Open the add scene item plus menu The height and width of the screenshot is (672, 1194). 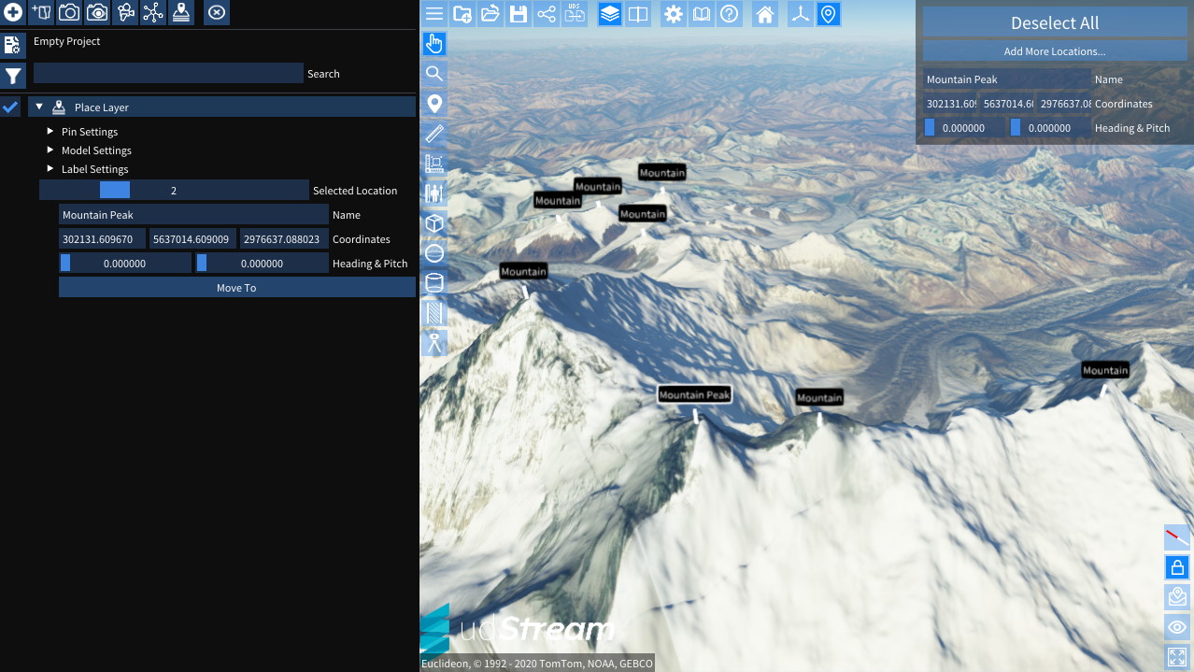pos(13,13)
